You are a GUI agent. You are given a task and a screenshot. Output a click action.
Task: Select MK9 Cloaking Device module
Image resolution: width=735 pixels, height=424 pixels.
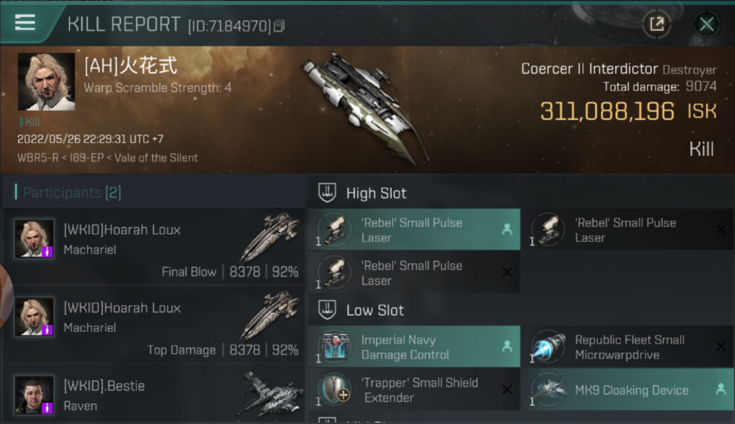click(x=628, y=390)
